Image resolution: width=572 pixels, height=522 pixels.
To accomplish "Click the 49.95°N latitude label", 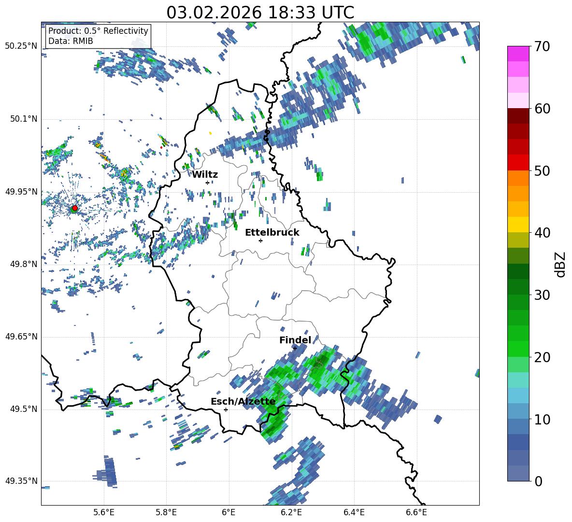I will (21, 191).
